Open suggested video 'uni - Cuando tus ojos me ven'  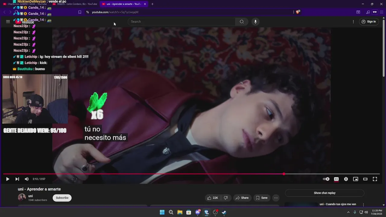(338, 204)
